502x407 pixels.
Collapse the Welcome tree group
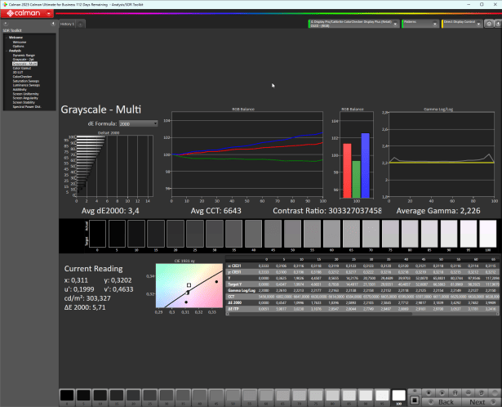click(7, 38)
